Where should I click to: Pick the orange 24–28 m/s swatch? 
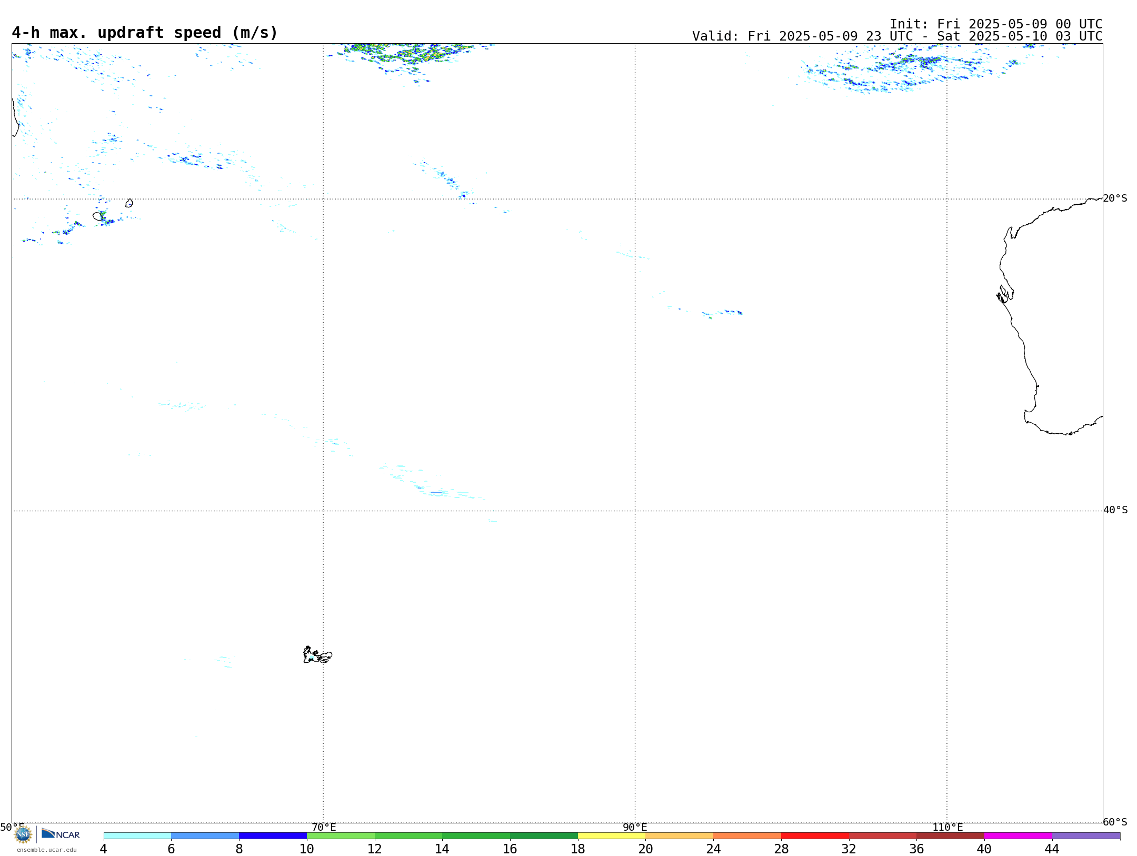(747, 835)
